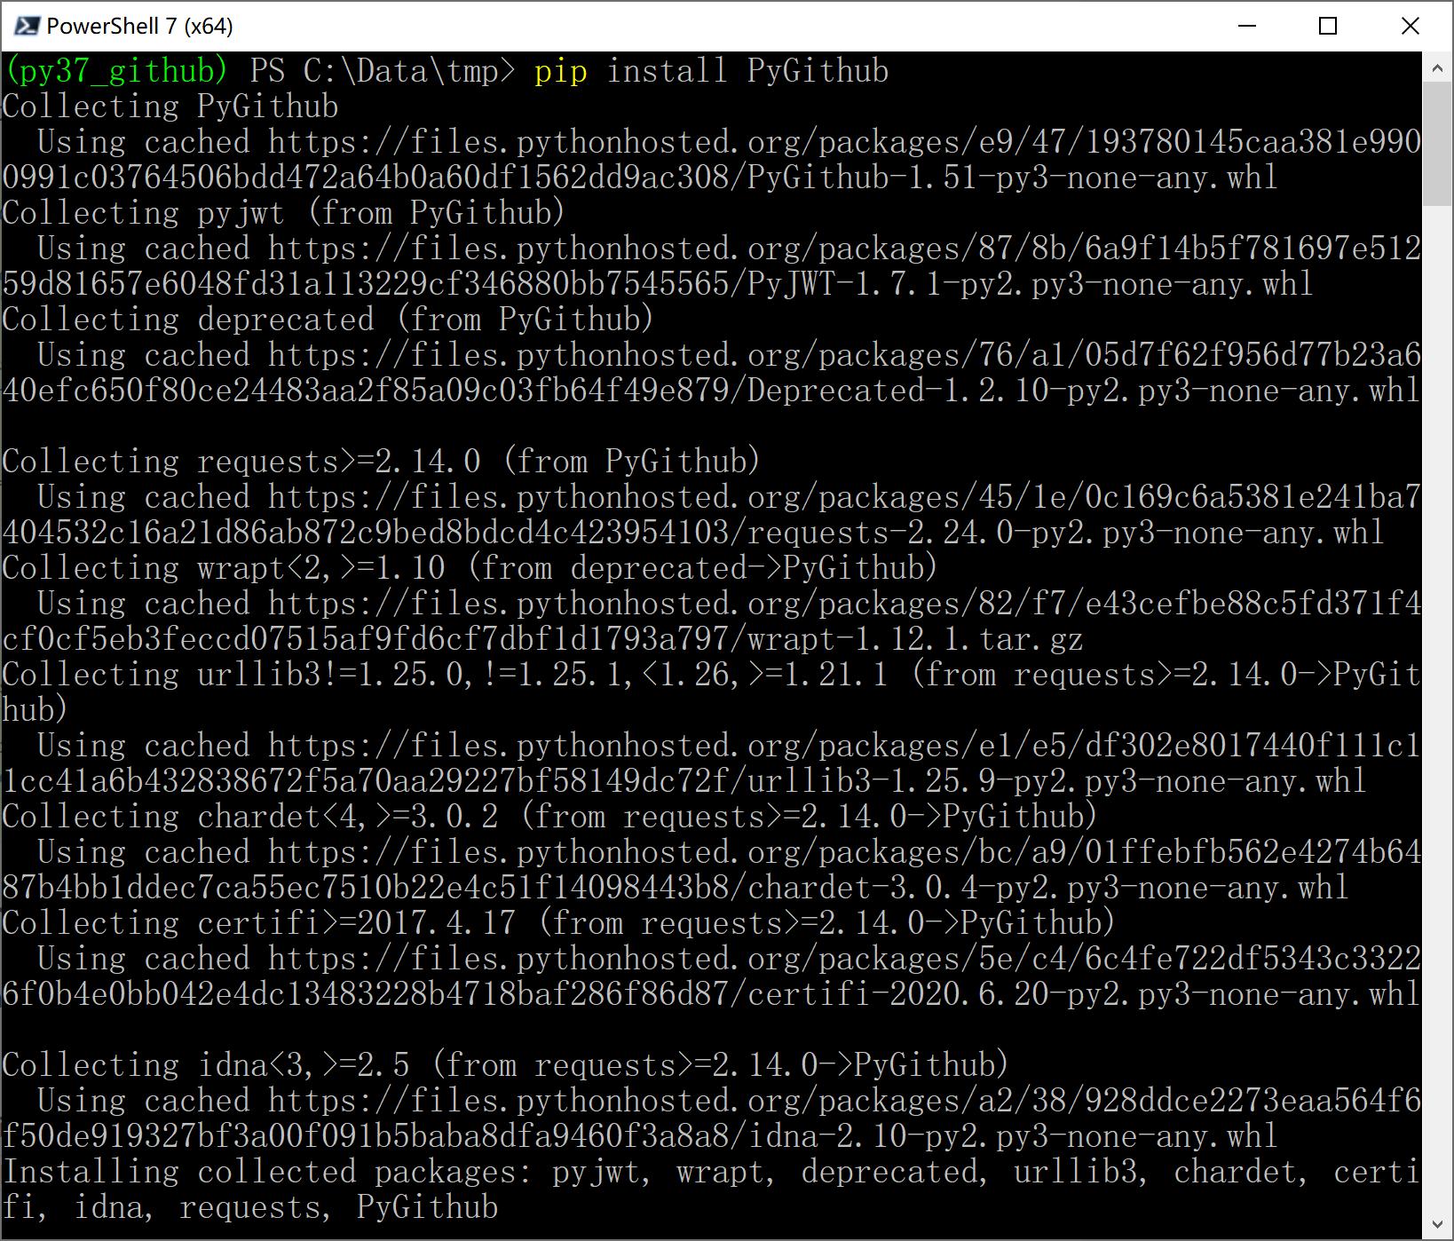Click 'Collecting pyjwt (from PyGithub)' line
This screenshot has height=1241, width=1454.
point(284,213)
